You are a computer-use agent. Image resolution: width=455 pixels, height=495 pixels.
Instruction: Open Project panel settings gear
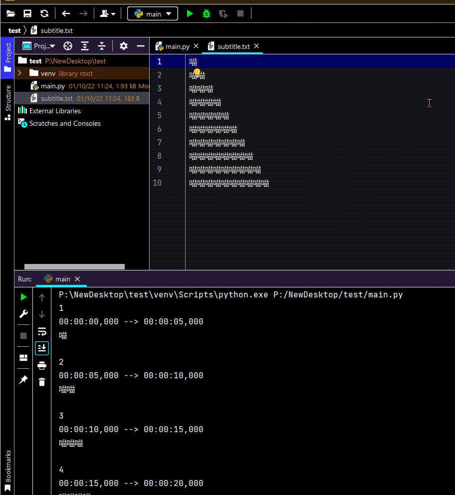pyautogui.click(x=124, y=46)
